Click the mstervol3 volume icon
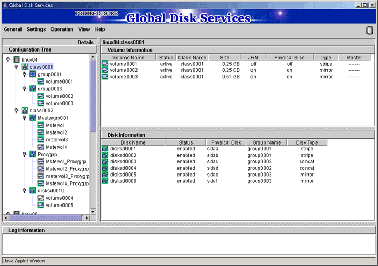The width and height of the screenshot is (378, 266). (x=41, y=139)
